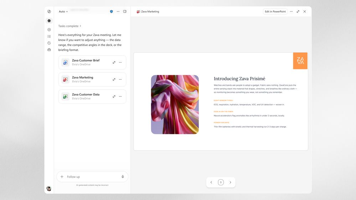Select the agent icon in left sidebar
Screen dimensions: 356x200
[49, 21]
